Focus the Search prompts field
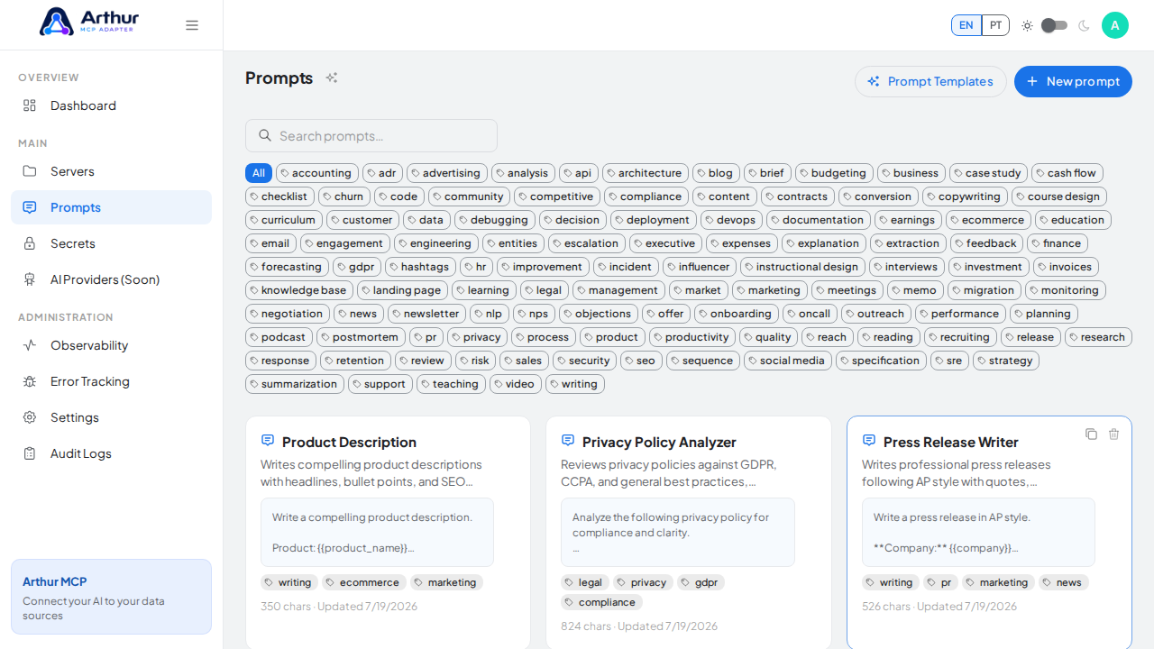The image size is (1154, 649). [371, 135]
